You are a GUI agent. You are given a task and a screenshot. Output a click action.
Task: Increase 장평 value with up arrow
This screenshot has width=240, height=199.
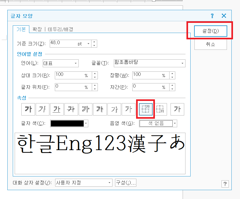click(172, 73)
